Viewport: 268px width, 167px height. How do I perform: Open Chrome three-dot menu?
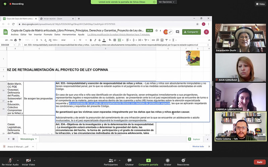(x=208, y=24)
